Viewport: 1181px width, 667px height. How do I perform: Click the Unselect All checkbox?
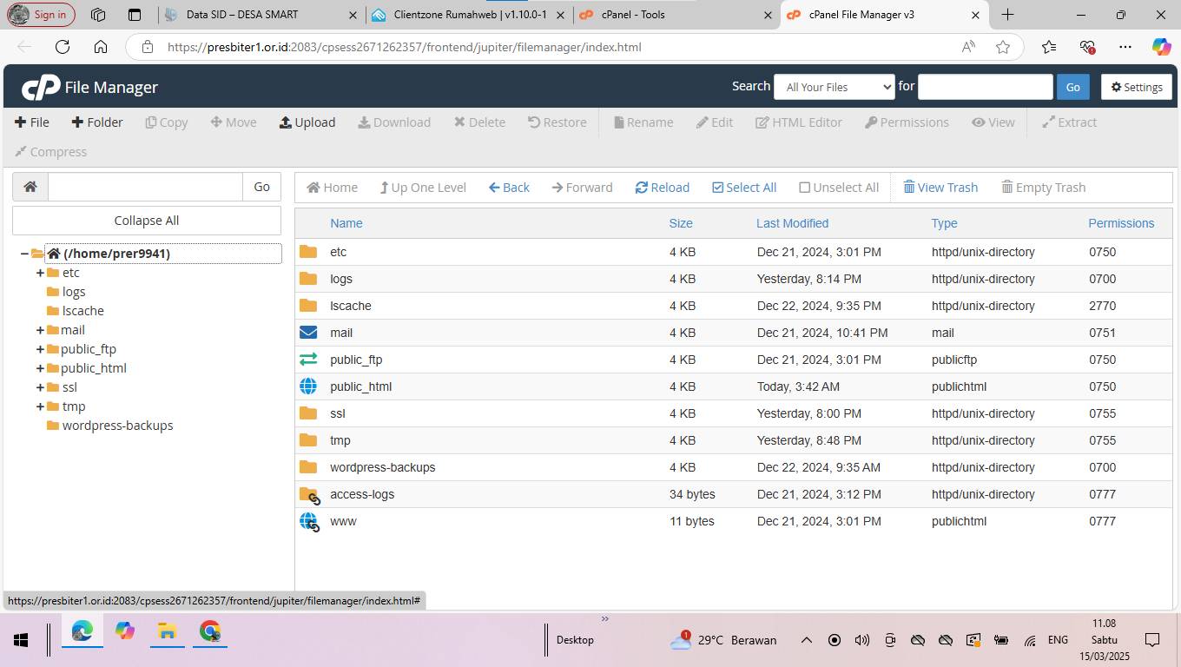804,188
